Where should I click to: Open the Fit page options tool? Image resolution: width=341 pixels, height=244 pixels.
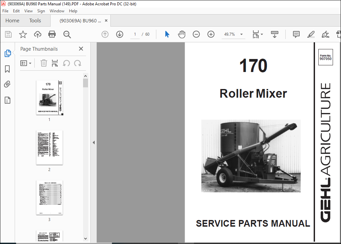(x=256, y=34)
